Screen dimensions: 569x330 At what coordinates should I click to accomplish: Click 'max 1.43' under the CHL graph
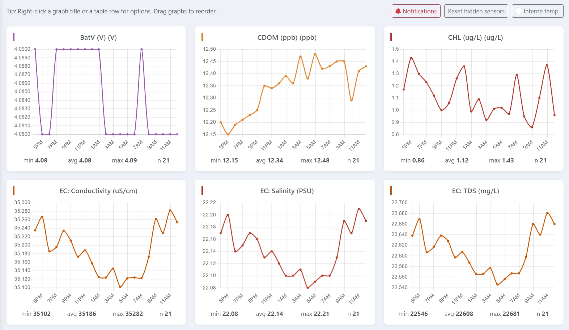[501, 160]
